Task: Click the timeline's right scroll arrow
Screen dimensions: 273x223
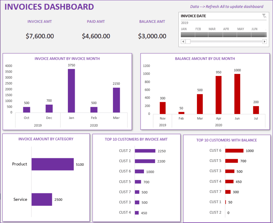Action: click(265, 41)
